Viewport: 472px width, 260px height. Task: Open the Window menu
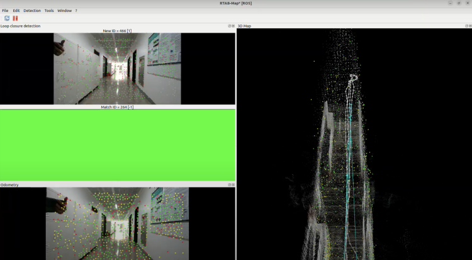click(64, 11)
